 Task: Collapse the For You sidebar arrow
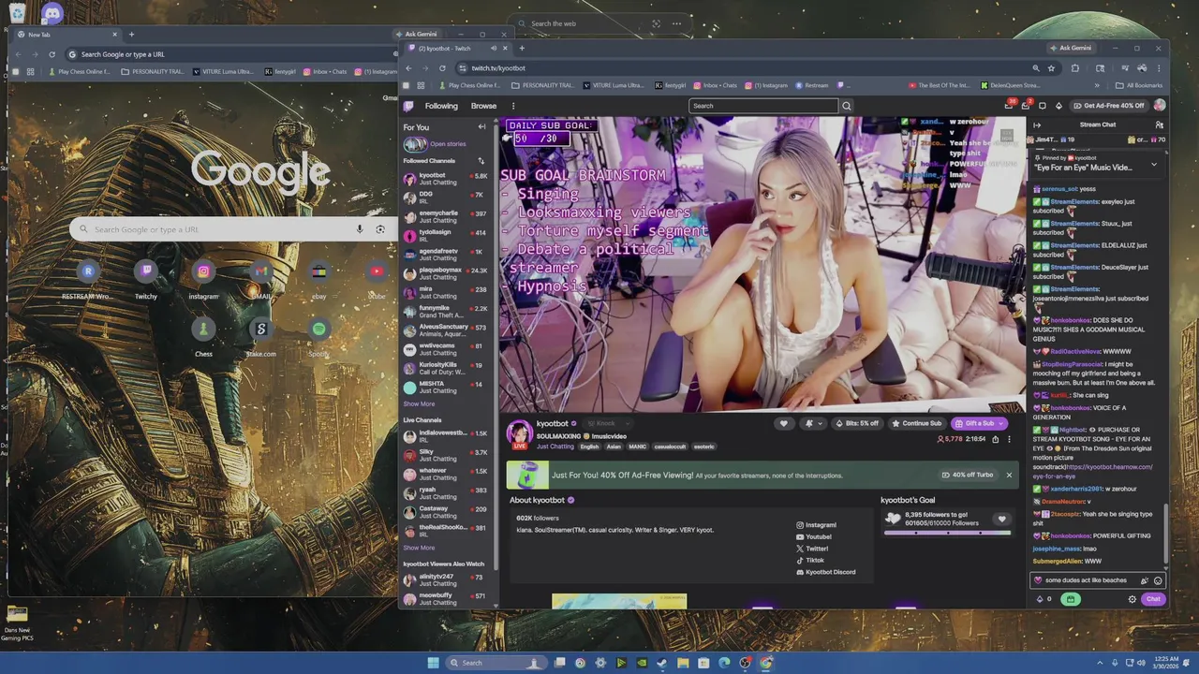pyautogui.click(x=481, y=127)
